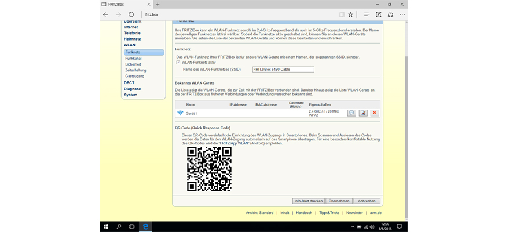
Task: Expand the DECT menu section
Action: [x=129, y=83]
